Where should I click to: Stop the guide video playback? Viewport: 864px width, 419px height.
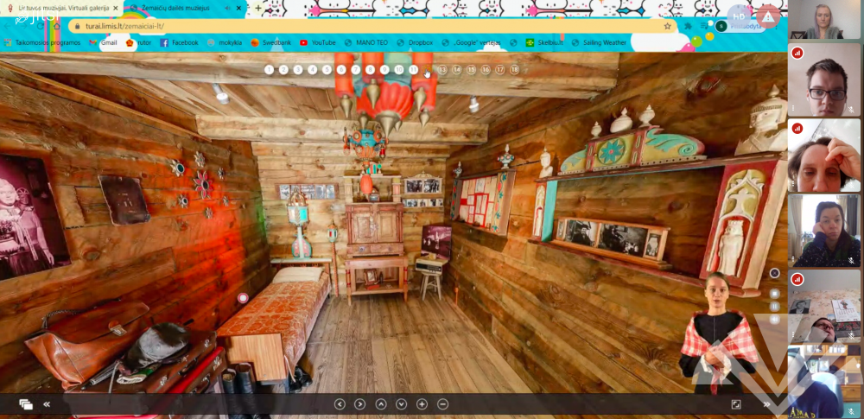point(775,294)
